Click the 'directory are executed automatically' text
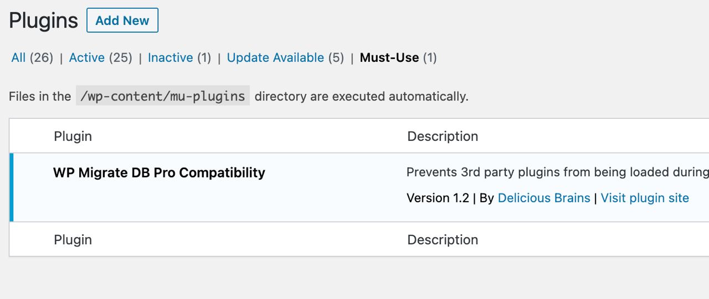Screen dimensions: 709x299 click(x=361, y=96)
